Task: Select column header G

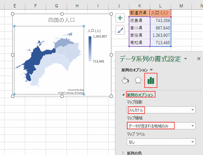Action: (x=56, y=5)
